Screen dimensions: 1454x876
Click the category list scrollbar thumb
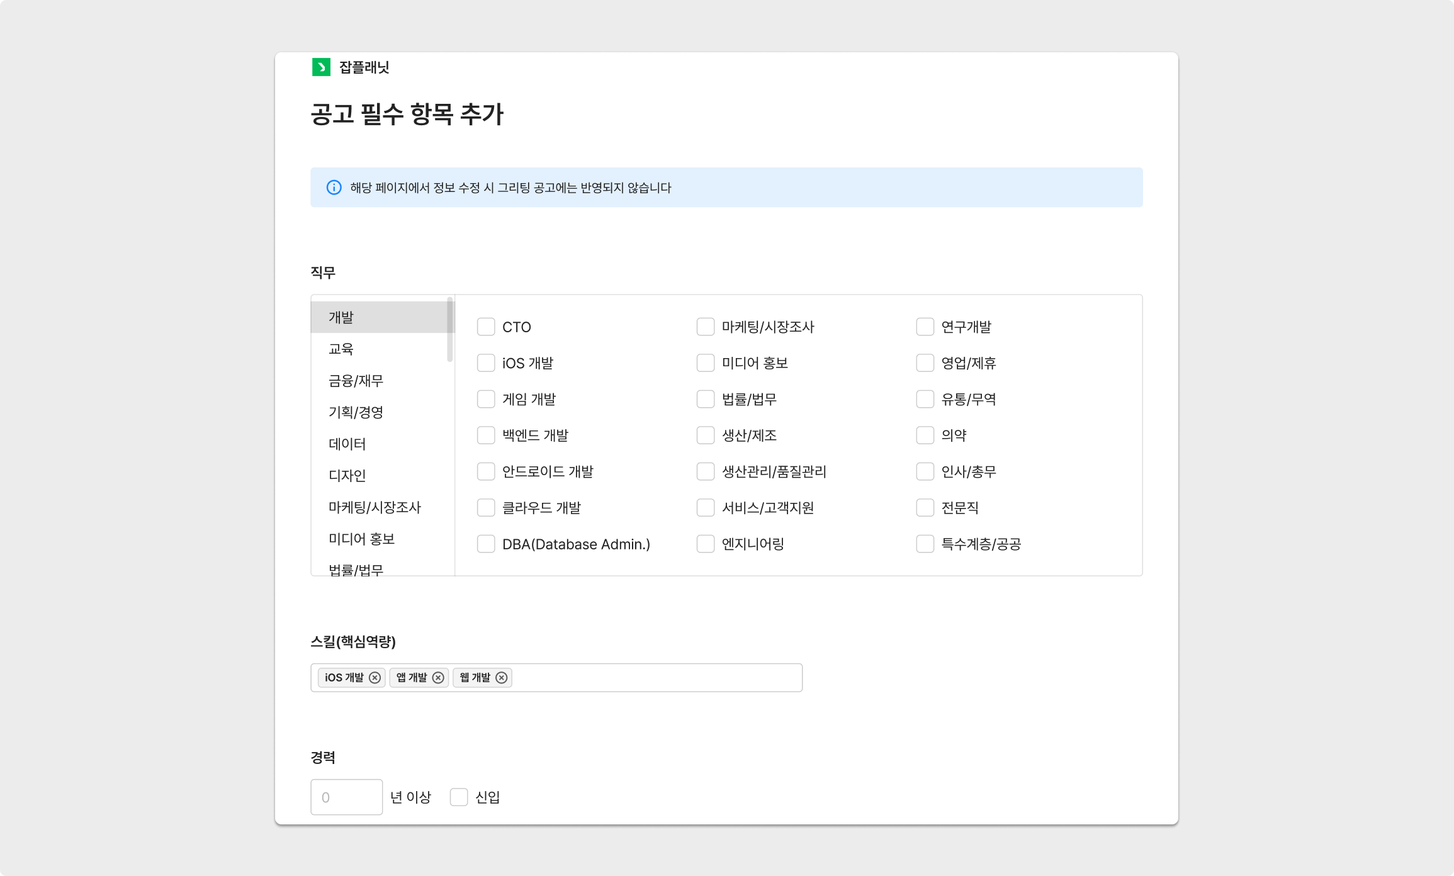[450, 330]
